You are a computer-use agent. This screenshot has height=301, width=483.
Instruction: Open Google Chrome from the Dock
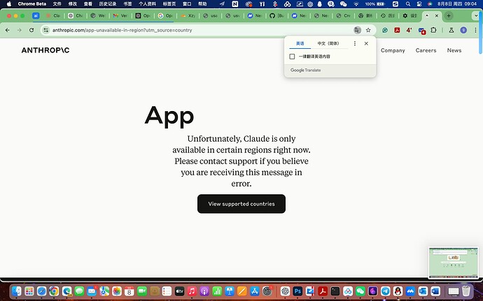point(54,291)
